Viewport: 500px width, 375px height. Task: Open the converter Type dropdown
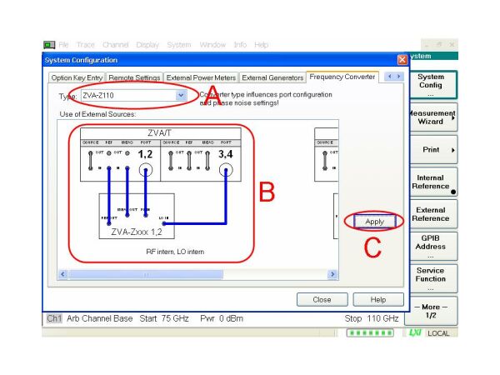point(181,95)
